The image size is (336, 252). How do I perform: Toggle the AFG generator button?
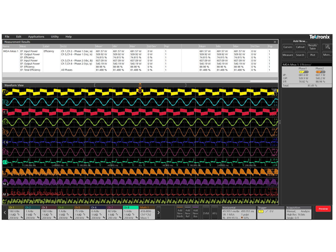(215, 213)
